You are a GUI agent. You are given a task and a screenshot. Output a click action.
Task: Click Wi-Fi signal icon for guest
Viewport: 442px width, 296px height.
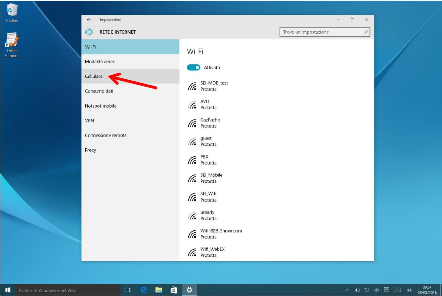coord(192,141)
